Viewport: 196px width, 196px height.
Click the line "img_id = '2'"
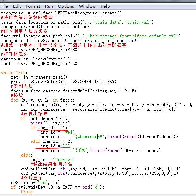(55, 146)
